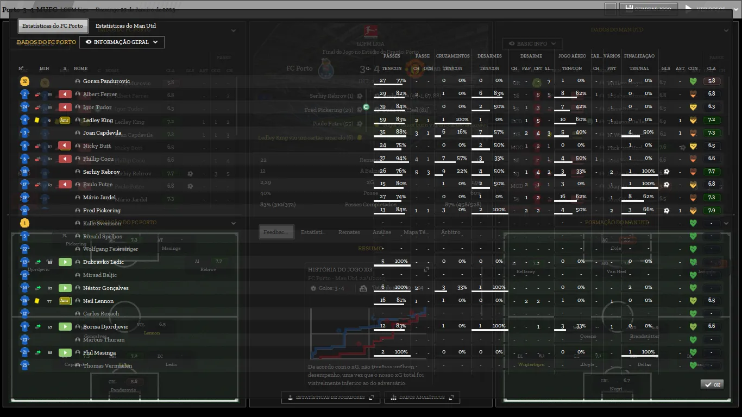Open the Basic Info view dropdown
Image resolution: width=742 pixels, height=417 pixels.
(x=532, y=43)
